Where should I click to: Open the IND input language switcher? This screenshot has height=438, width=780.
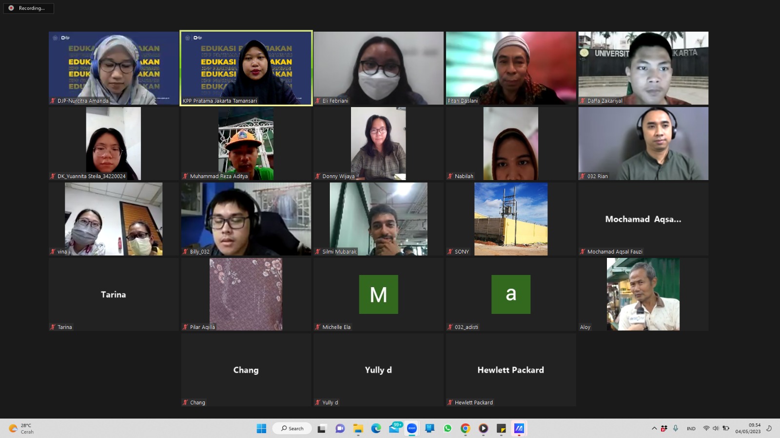coord(691,428)
